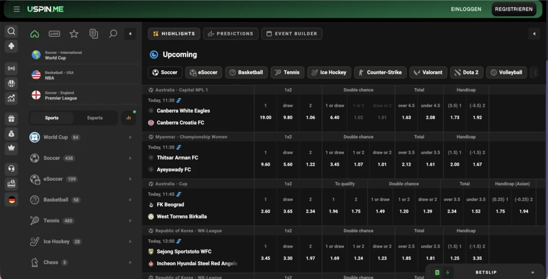This screenshot has height=279, width=548.
Task: Filter upcoming by Counter-Strike chip
Action: (x=380, y=73)
